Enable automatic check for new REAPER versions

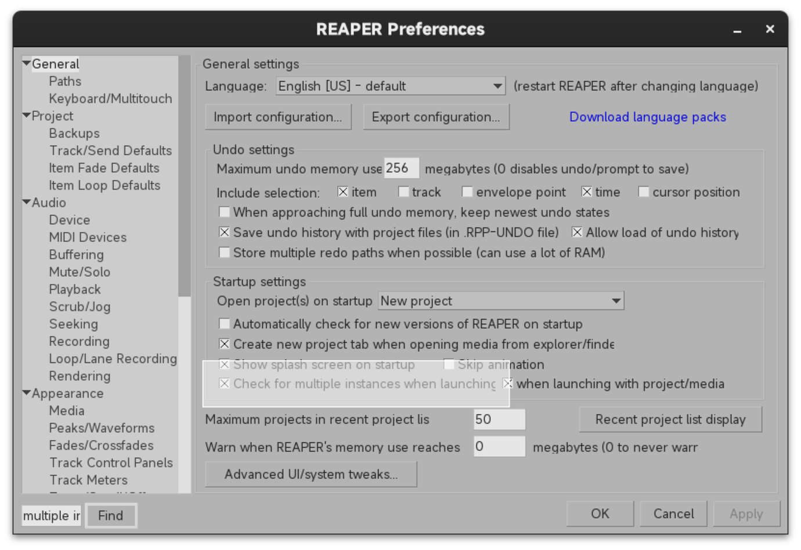224,324
